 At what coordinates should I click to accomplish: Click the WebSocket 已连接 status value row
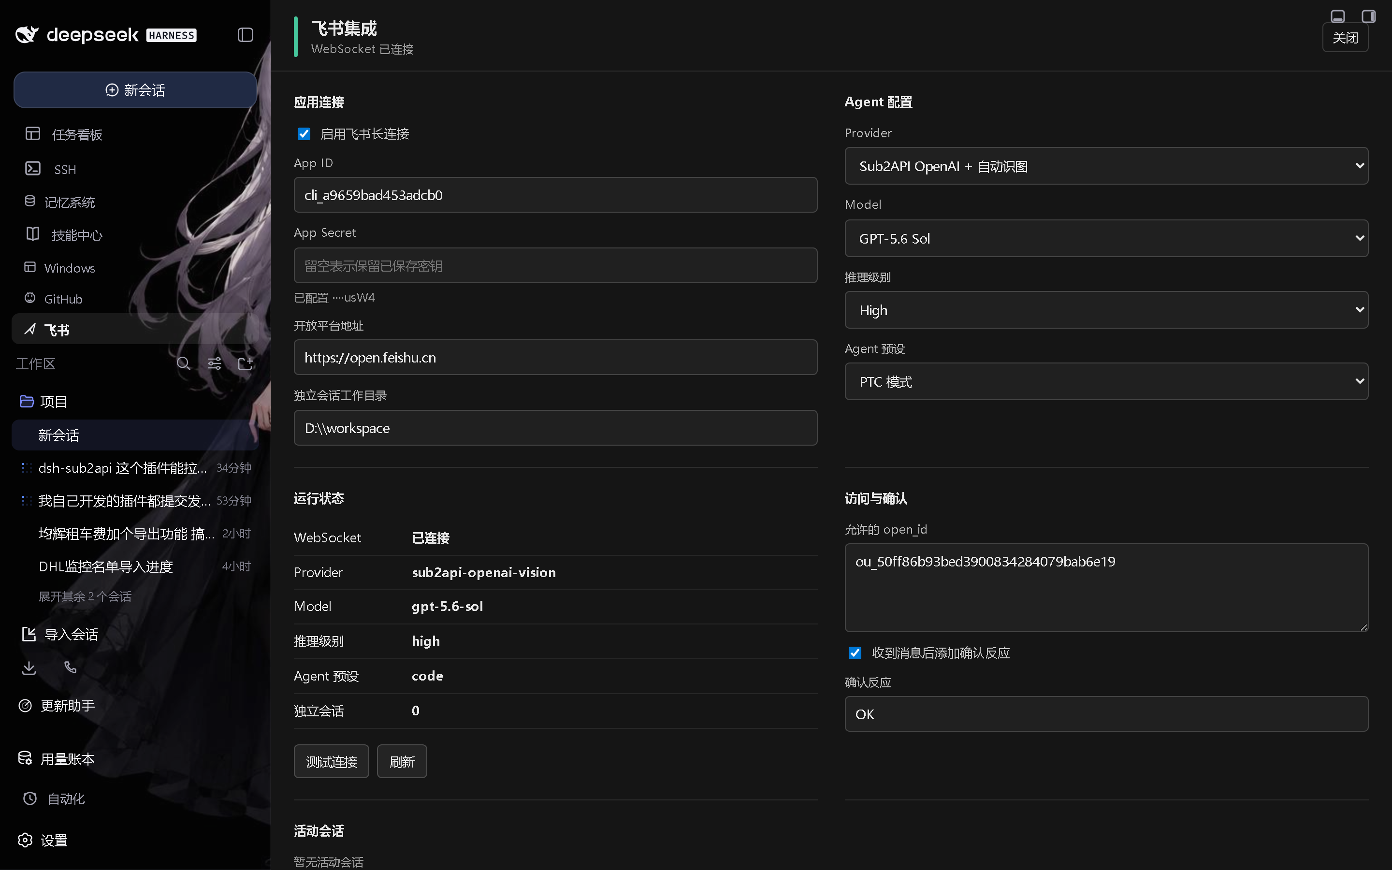(556, 537)
